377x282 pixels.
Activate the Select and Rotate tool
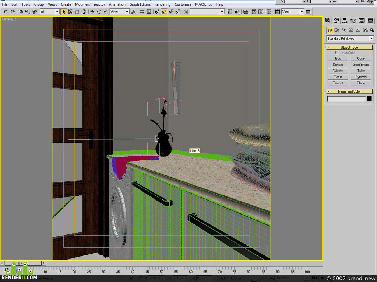pos(99,11)
